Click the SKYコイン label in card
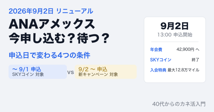 click(160, 60)
